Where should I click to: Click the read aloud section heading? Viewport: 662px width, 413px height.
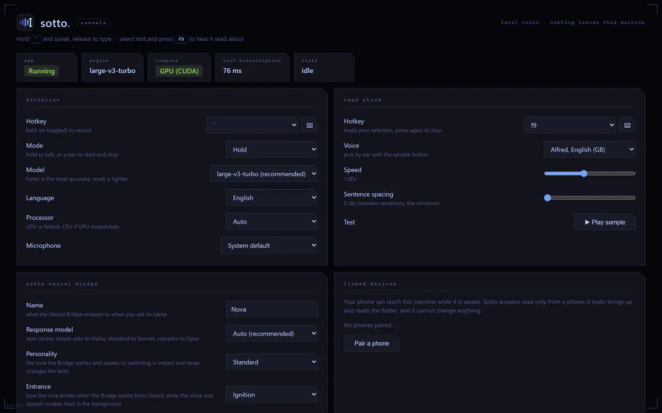click(362, 100)
